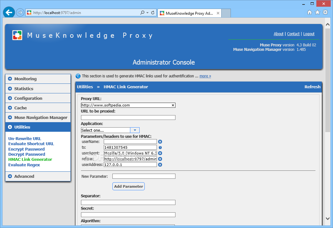Viewport: 333px width, 228px height.
Task: Click the userAgent input field
Action: 130,153
